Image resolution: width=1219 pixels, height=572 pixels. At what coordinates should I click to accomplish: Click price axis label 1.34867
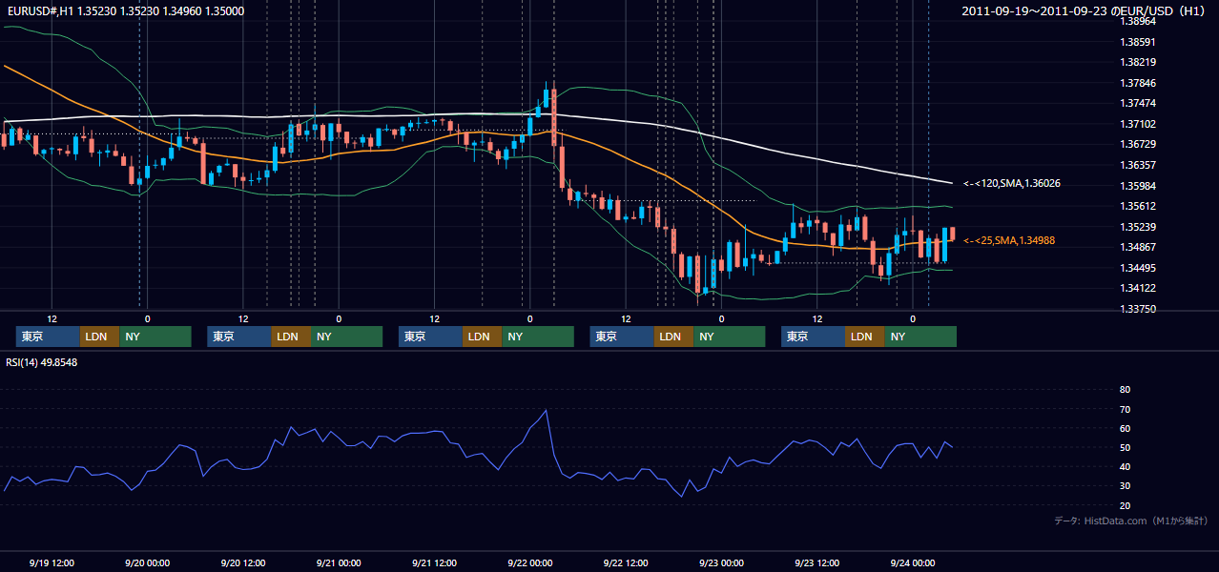tap(1139, 247)
